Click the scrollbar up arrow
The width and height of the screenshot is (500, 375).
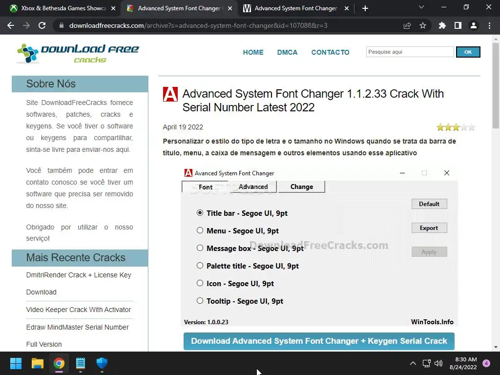pos(496,39)
